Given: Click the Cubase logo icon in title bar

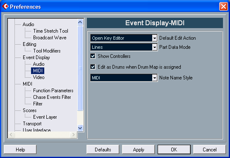Looking at the screenshot, I should [5, 6].
